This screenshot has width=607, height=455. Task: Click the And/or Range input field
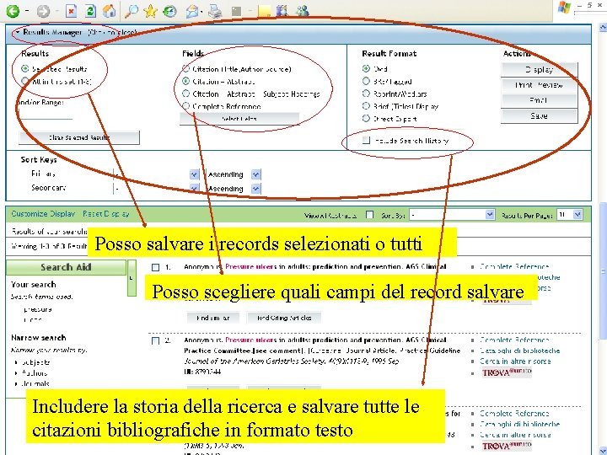pyautogui.click(x=46, y=115)
